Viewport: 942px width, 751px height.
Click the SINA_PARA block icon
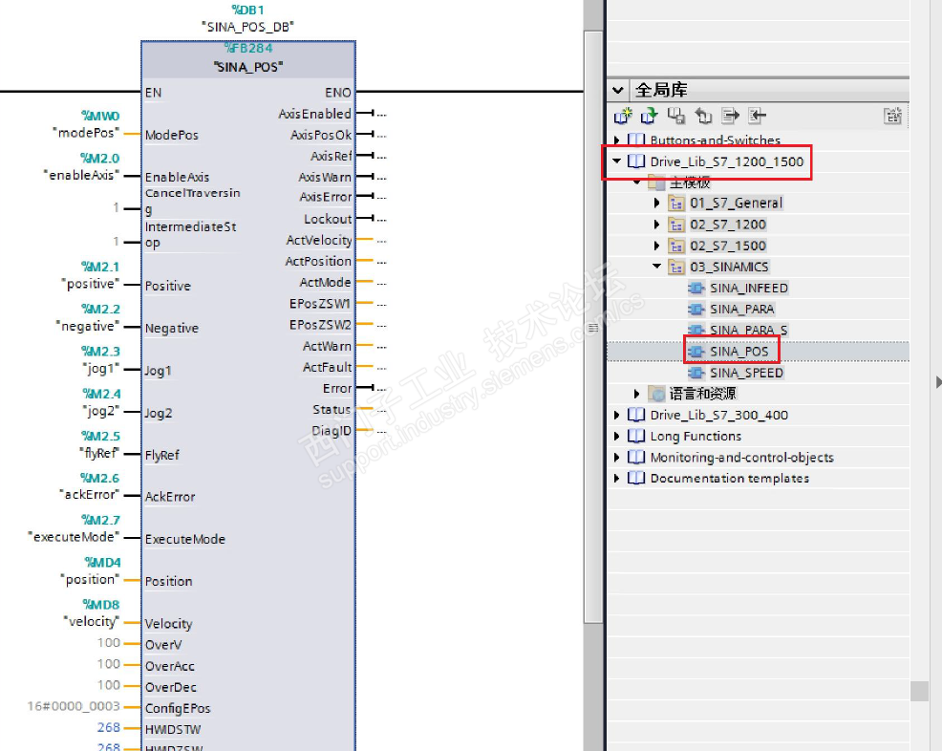696,309
